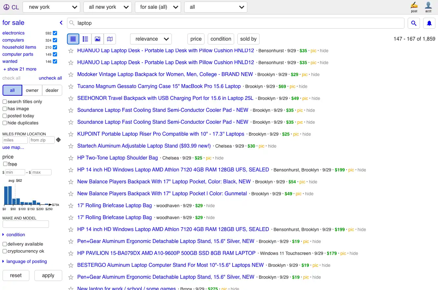Open the all subcategory dropdown

pos(216,7)
